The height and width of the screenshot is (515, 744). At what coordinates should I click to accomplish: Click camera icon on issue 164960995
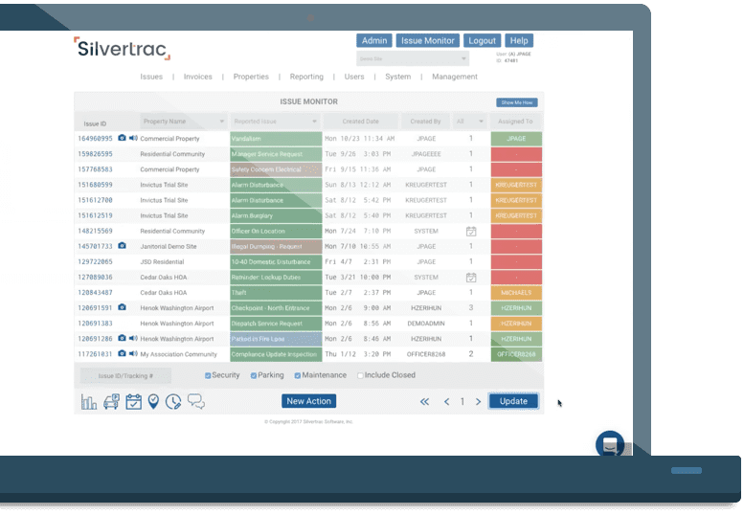[x=122, y=138]
